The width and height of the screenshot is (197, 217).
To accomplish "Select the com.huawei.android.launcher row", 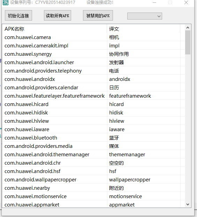I will pos(93,62).
